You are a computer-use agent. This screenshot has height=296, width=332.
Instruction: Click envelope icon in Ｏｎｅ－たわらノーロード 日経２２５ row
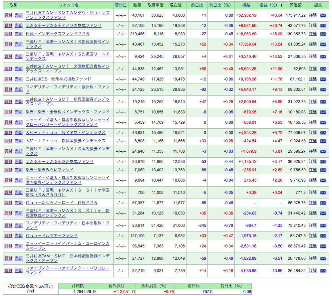323,203
